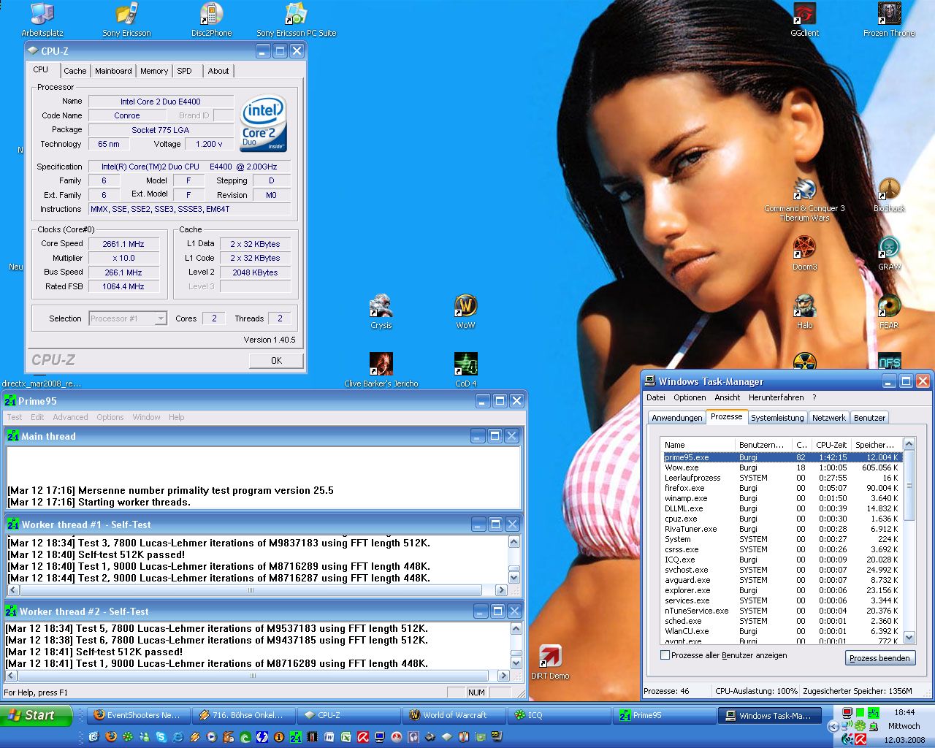Sort processes by Name column header
Screen dimensions: 935x748
tap(698, 445)
